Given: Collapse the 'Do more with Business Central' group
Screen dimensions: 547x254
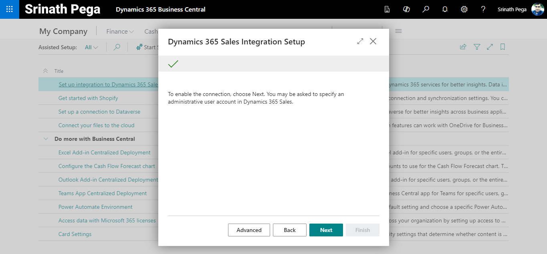Looking at the screenshot, I should [45, 139].
